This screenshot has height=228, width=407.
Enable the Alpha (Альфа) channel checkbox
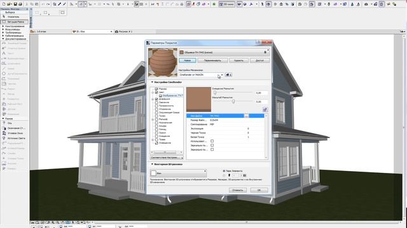point(156,126)
